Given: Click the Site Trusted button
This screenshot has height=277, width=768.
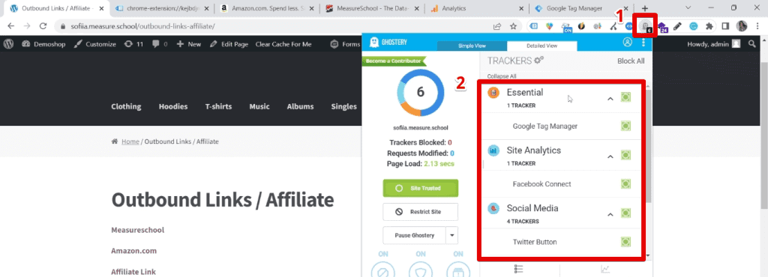Looking at the screenshot, I should (x=420, y=188).
